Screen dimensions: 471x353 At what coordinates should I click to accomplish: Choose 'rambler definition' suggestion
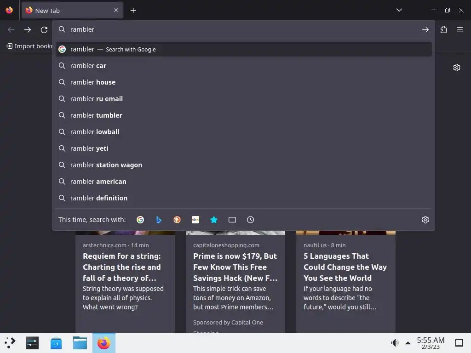(244, 198)
